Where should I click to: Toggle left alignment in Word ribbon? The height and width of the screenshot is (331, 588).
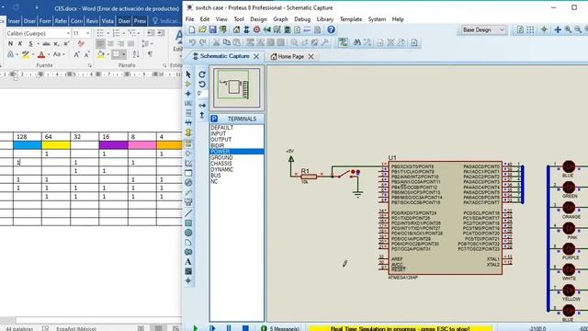click(100, 44)
